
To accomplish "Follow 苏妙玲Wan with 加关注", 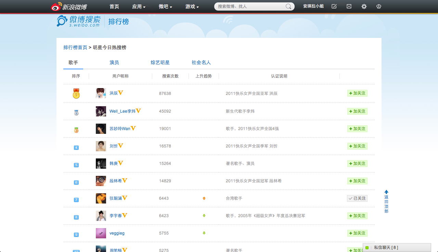I will point(357,129).
